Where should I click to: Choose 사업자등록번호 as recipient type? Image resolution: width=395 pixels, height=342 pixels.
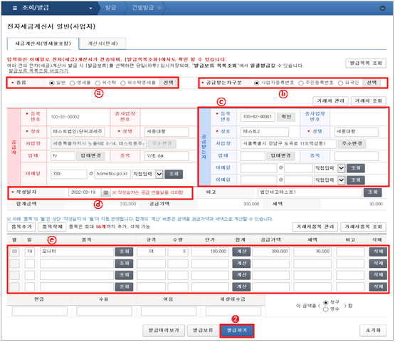[x=257, y=83]
